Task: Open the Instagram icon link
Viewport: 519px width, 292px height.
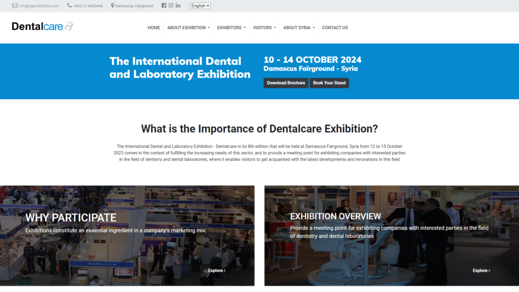Action: tap(171, 6)
